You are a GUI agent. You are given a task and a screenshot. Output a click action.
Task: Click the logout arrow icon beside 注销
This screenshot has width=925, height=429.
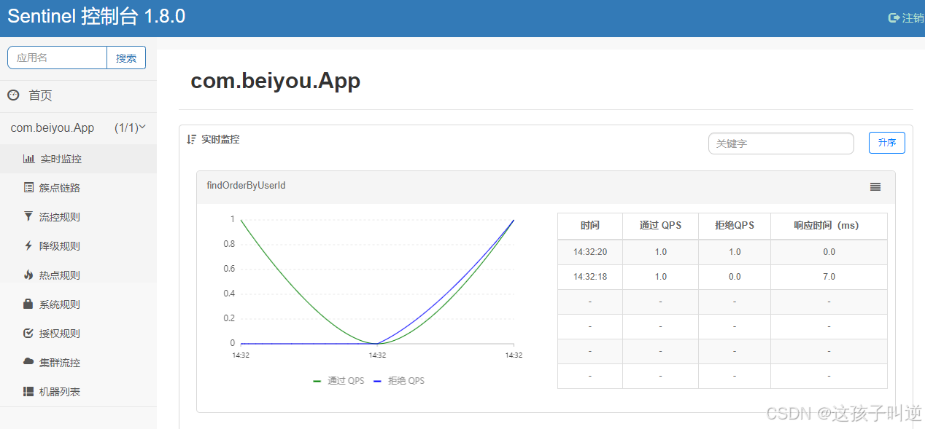tap(894, 17)
